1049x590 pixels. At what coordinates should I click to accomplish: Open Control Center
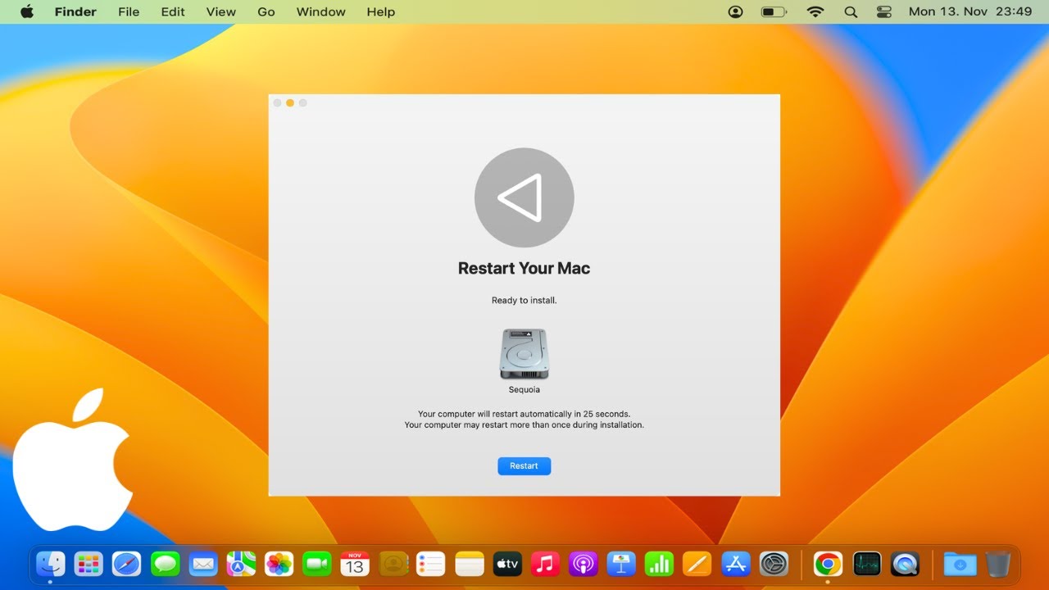pyautogui.click(x=884, y=11)
